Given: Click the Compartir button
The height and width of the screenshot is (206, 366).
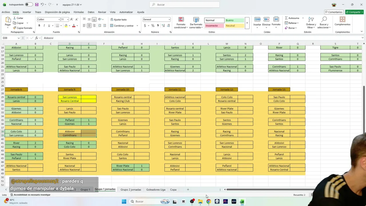Looking at the screenshot, I should 355,12.
